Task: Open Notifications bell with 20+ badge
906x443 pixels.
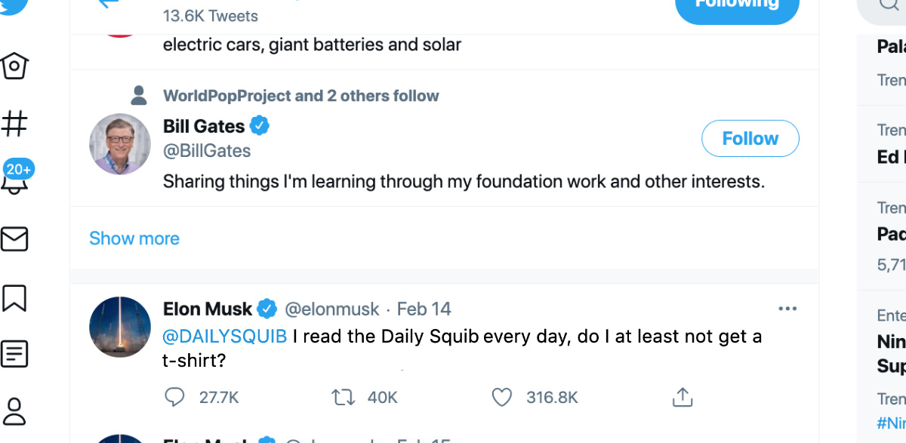Action: (x=16, y=178)
